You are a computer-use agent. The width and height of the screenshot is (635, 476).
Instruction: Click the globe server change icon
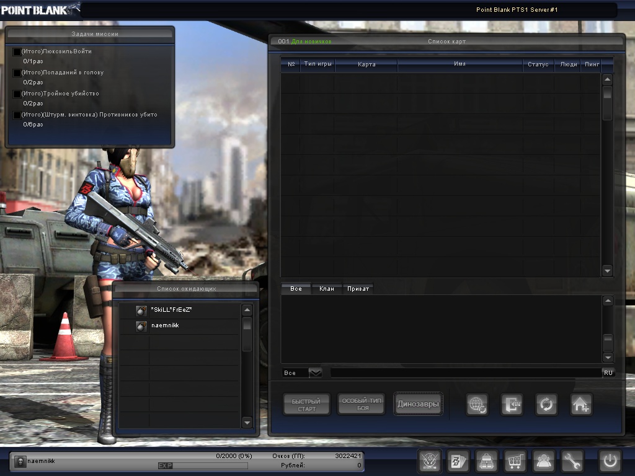click(477, 404)
